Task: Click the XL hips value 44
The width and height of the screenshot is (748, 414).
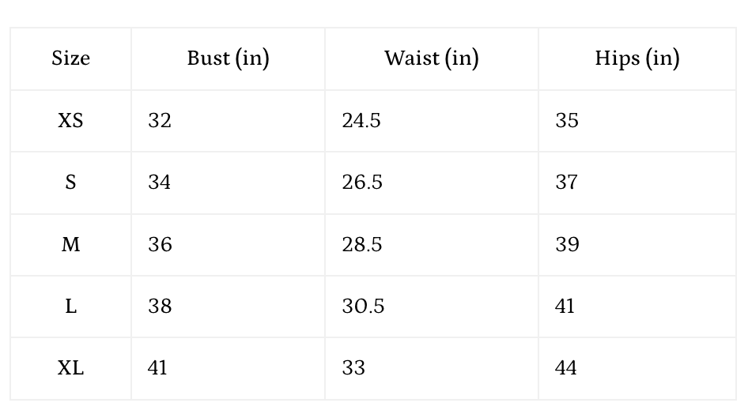Action: click(x=566, y=368)
